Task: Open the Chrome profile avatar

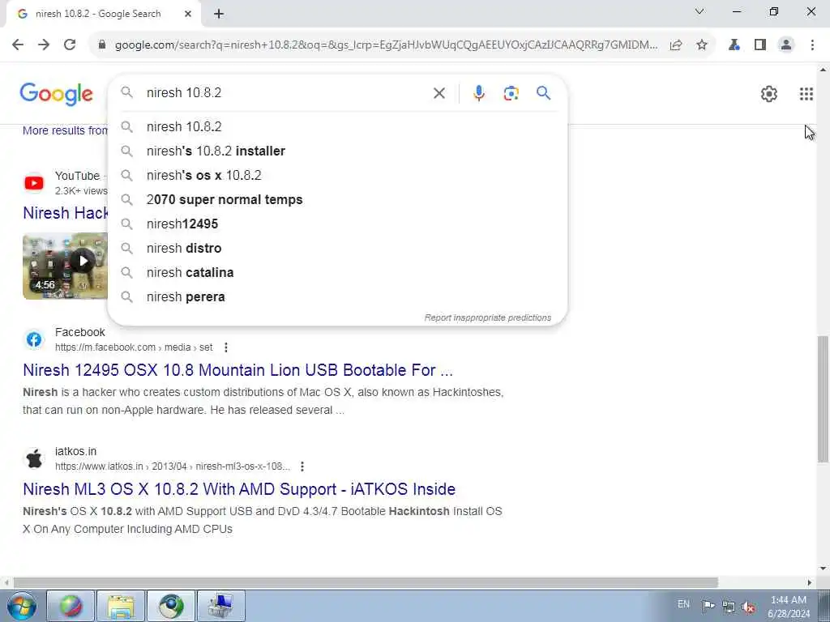Action: click(x=786, y=45)
